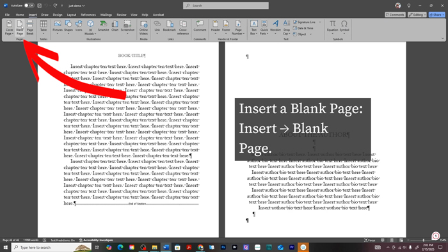Open the File menu

pyautogui.click(x=7, y=15)
